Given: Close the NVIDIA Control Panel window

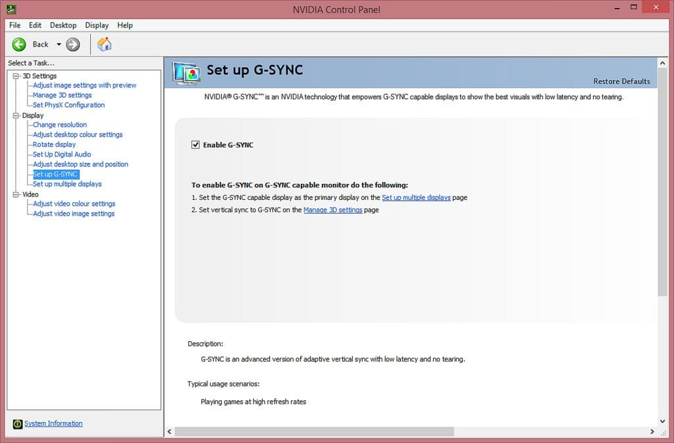Looking at the screenshot, I should tap(656, 7).
